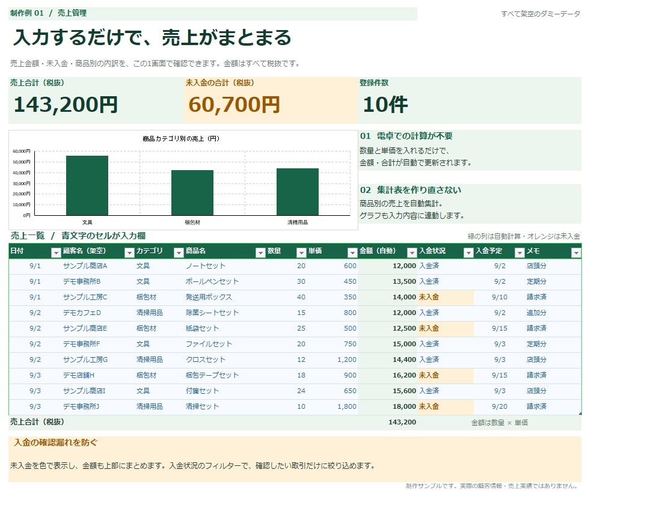The width and height of the screenshot is (671, 511).
Task: Select the 10件 registration count value
Action: coord(385,105)
